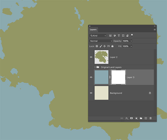The width and height of the screenshot is (167, 140).
Task: Hide the Background layer
Action: point(91,93)
